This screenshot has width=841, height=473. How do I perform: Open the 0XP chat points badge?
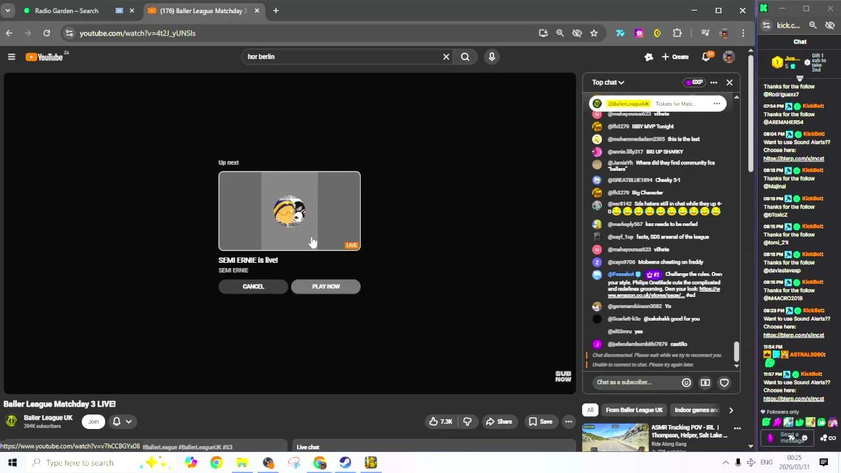point(694,82)
